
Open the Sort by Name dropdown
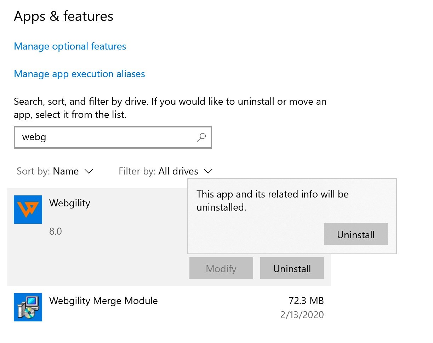tap(55, 171)
